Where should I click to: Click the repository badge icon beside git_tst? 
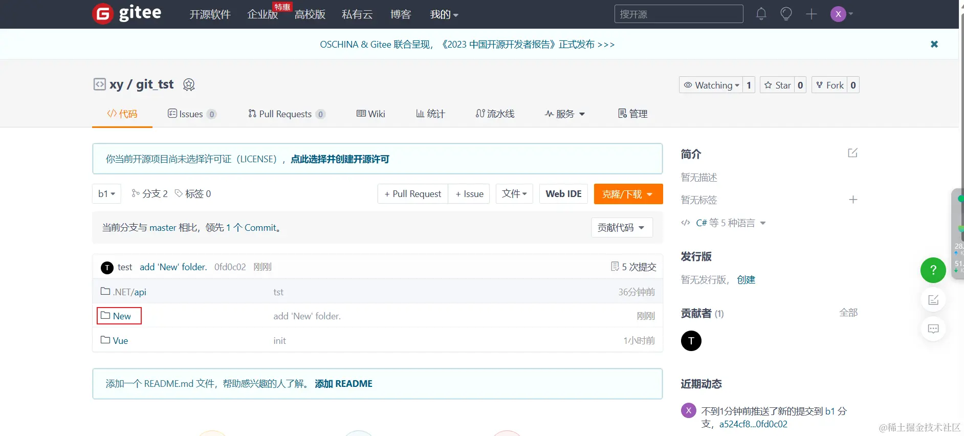click(x=189, y=84)
